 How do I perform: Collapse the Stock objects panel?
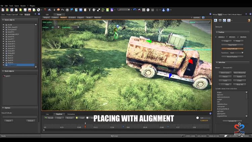click(3, 71)
